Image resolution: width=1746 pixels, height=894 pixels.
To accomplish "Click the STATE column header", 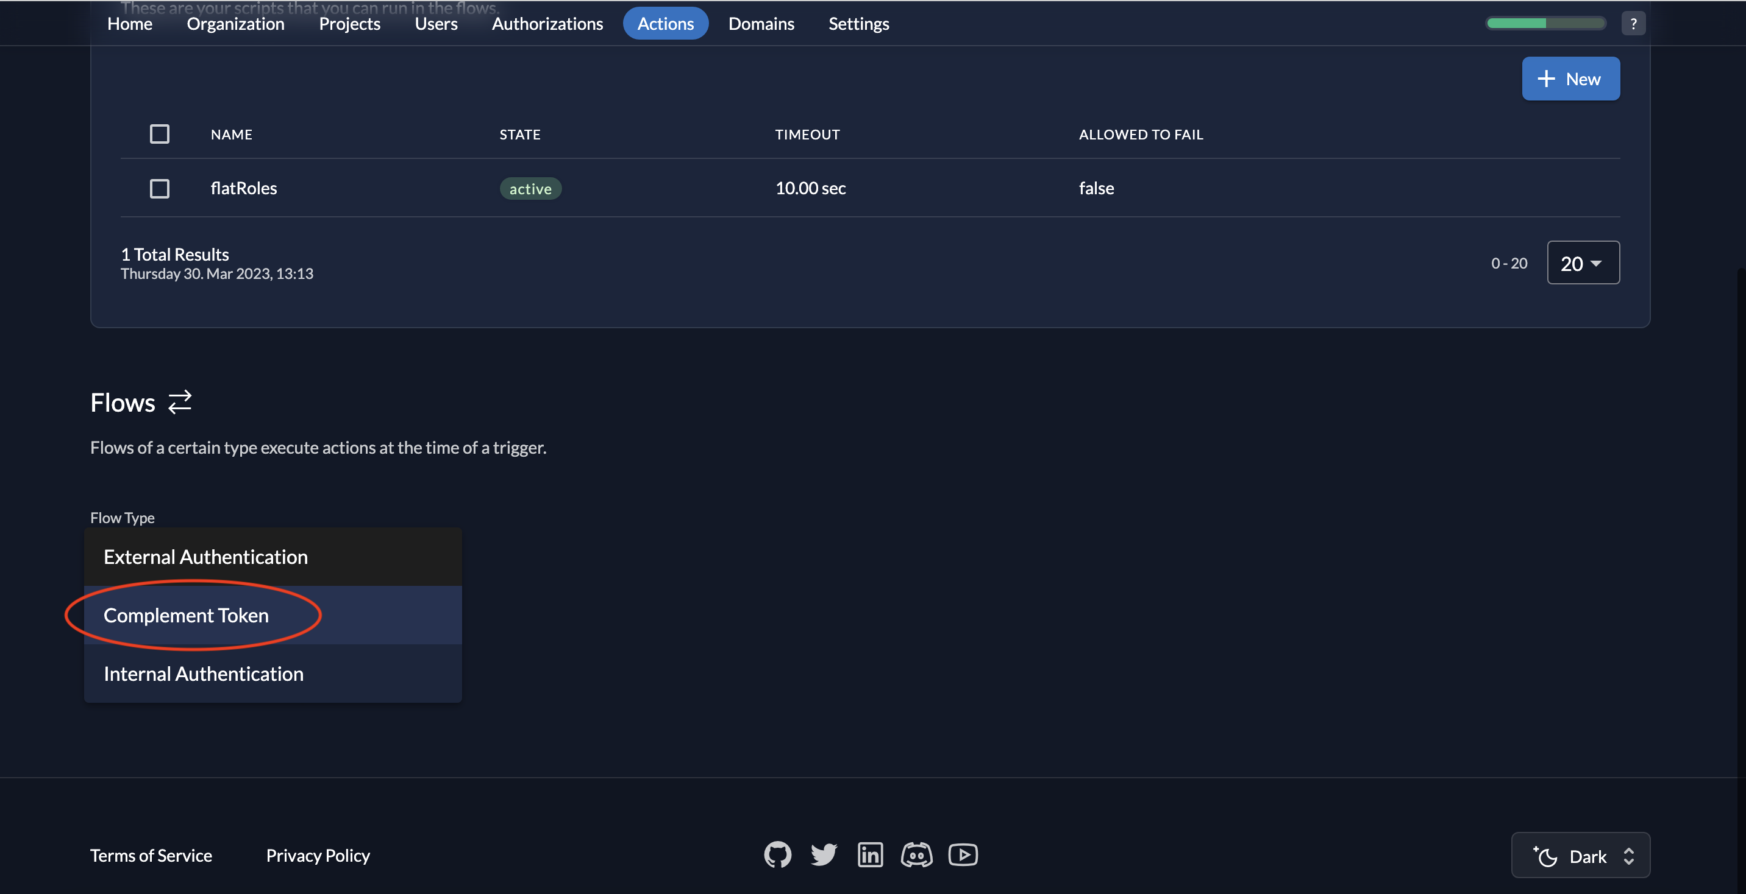I will pos(520,134).
